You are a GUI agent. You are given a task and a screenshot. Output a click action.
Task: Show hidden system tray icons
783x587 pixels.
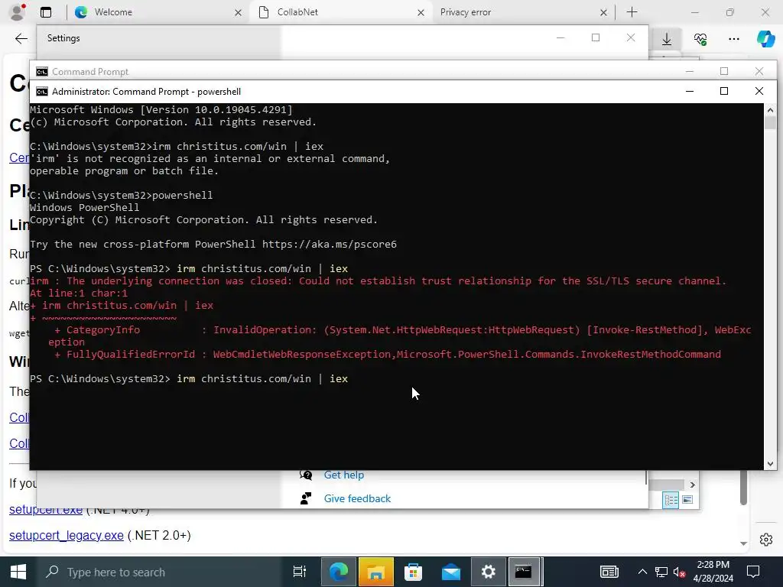642,572
